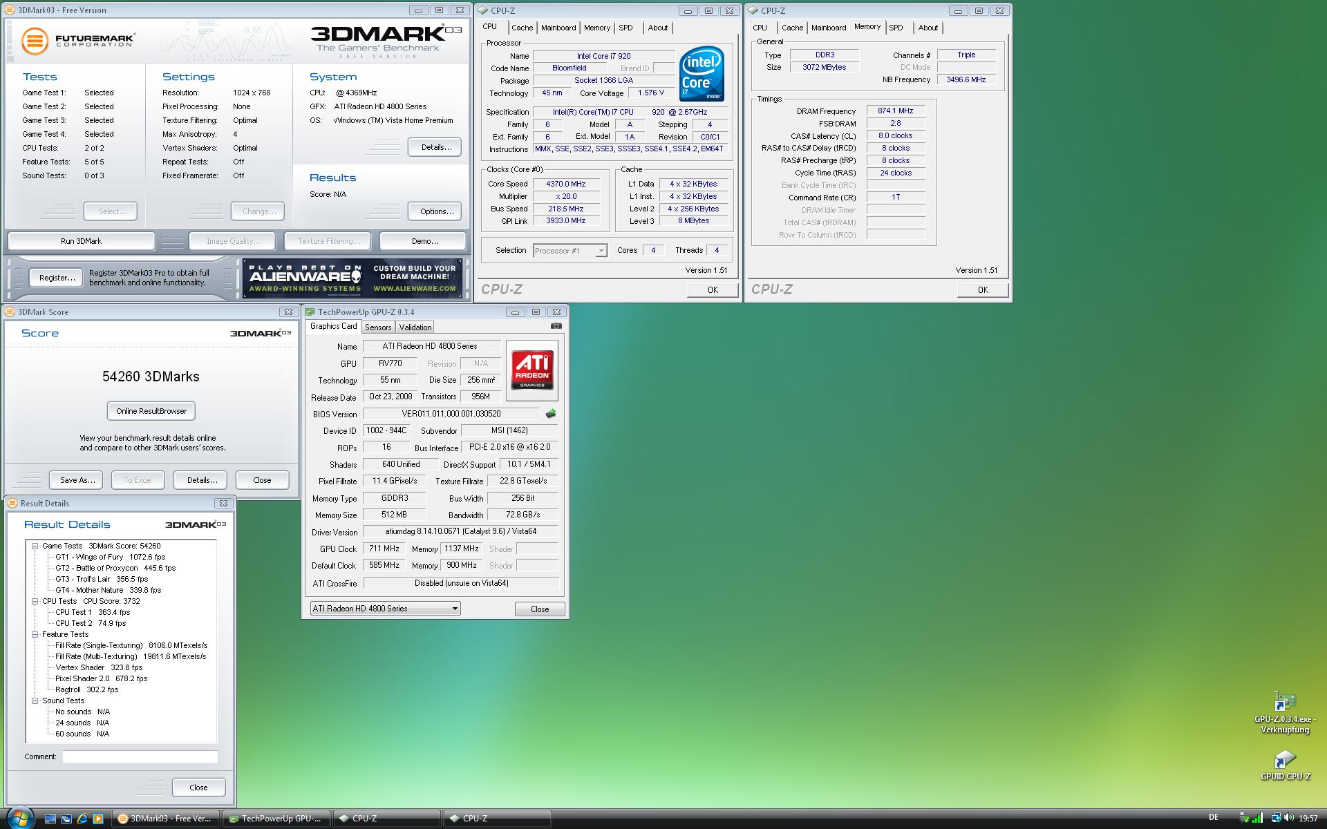The width and height of the screenshot is (1327, 829).
Task: Click Close button in GPU-Z window
Action: point(540,609)
